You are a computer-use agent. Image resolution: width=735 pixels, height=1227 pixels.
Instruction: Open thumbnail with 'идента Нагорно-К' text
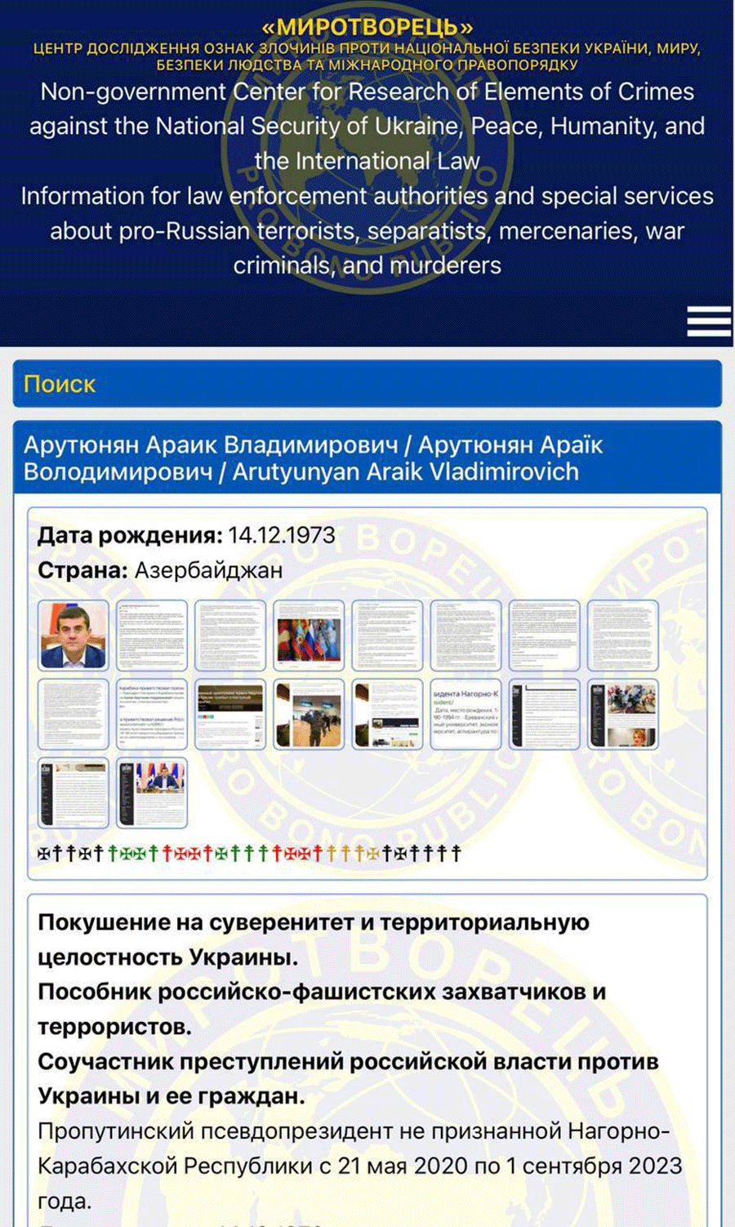click(465, 714)
